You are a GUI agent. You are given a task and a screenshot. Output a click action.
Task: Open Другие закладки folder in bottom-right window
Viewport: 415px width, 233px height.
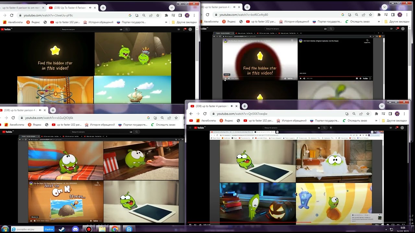[x=394, y=121]
